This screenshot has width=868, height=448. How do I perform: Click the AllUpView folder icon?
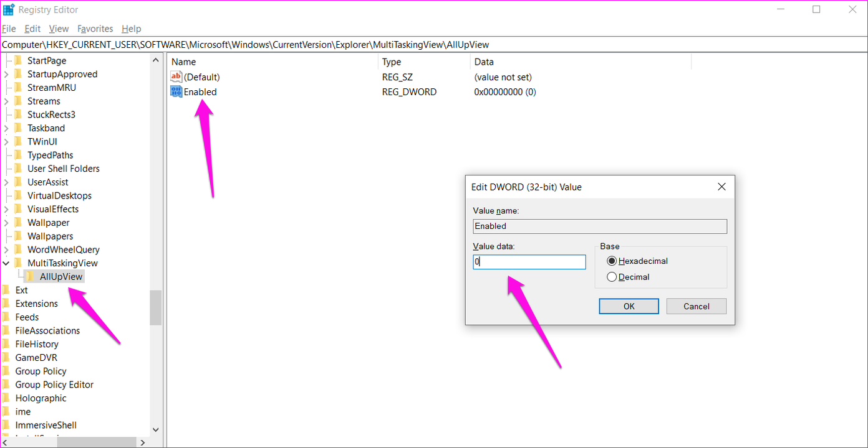31,276
